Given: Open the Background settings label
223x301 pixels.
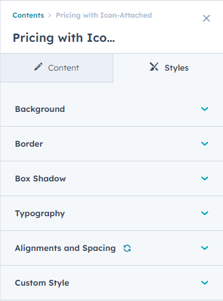Looking at the screenshot, I should 40,109.
